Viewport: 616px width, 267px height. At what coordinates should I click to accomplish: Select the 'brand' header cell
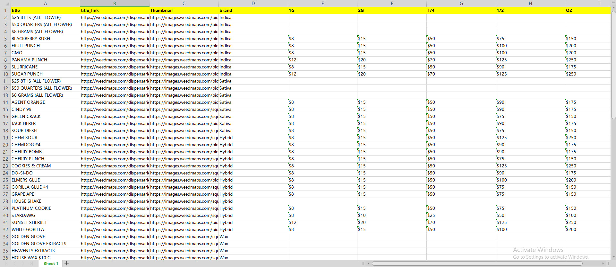point(253,10)
